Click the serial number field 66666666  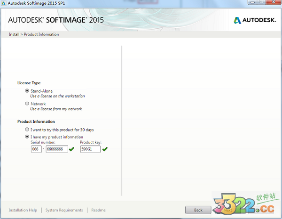point(57,149)
